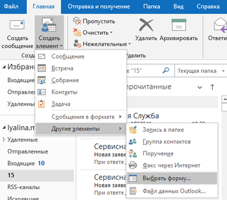Click Пропустить conversation icon
The width and height of the screenshot is (227, 200).
coord(77,21)
